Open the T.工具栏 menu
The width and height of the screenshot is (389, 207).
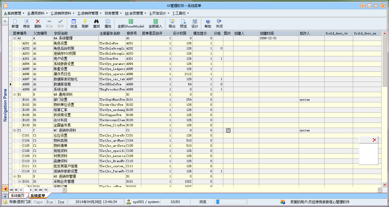coord(181,13)
